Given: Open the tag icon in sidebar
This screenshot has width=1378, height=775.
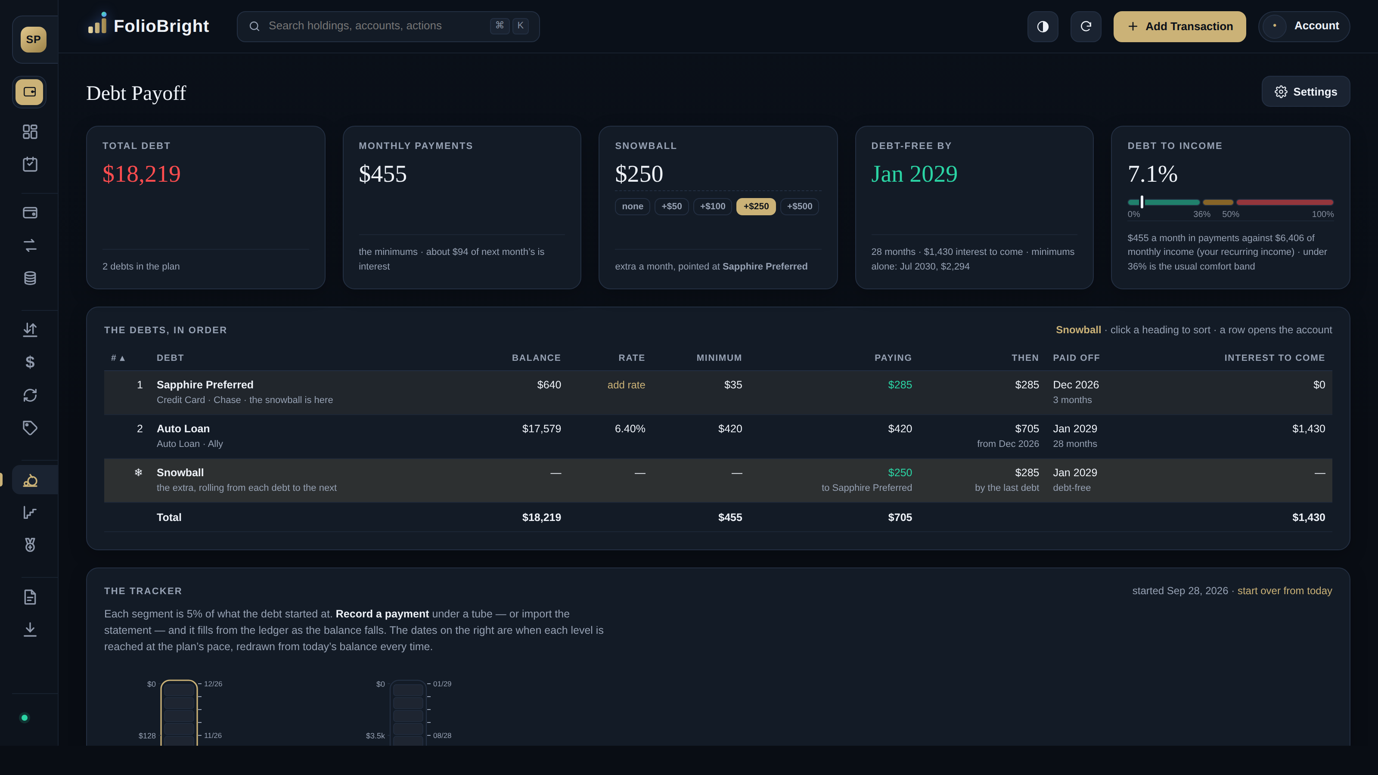Looking at the screenshot, I should pos(30,428).
